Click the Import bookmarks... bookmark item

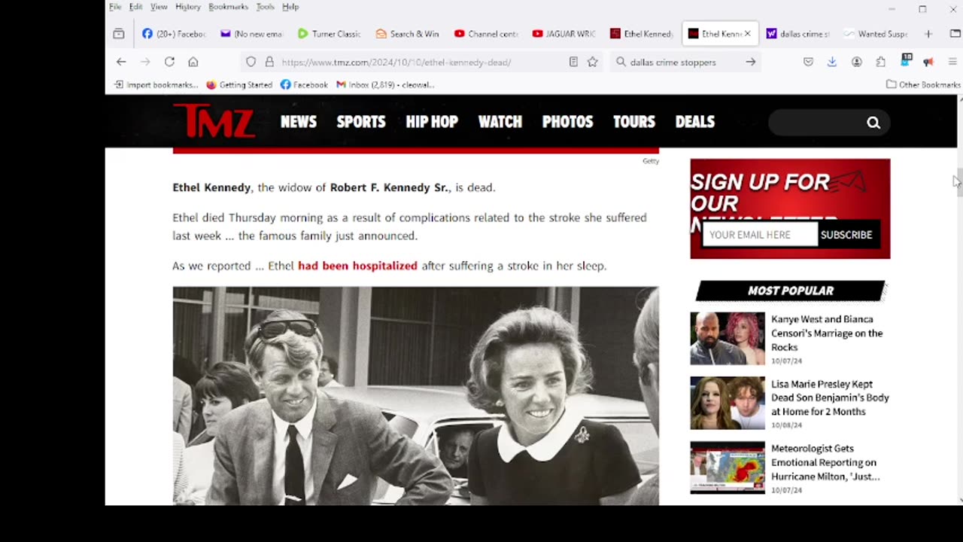tap(156, 84)
